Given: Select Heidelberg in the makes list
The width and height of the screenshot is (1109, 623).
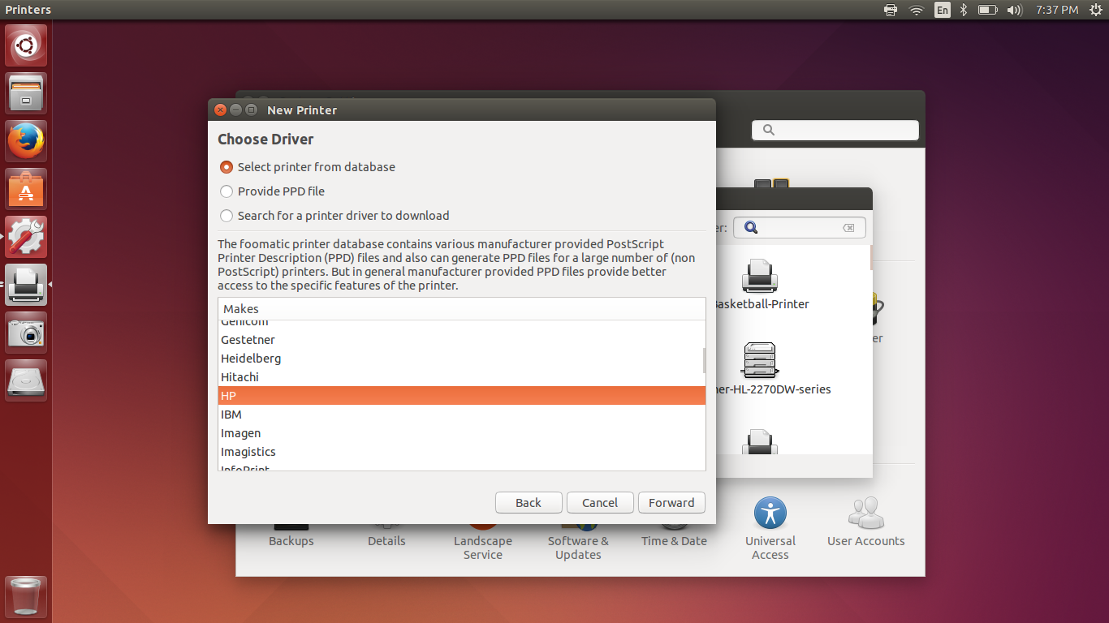Looking at the screenshot, I should click(x=462, y=359).
